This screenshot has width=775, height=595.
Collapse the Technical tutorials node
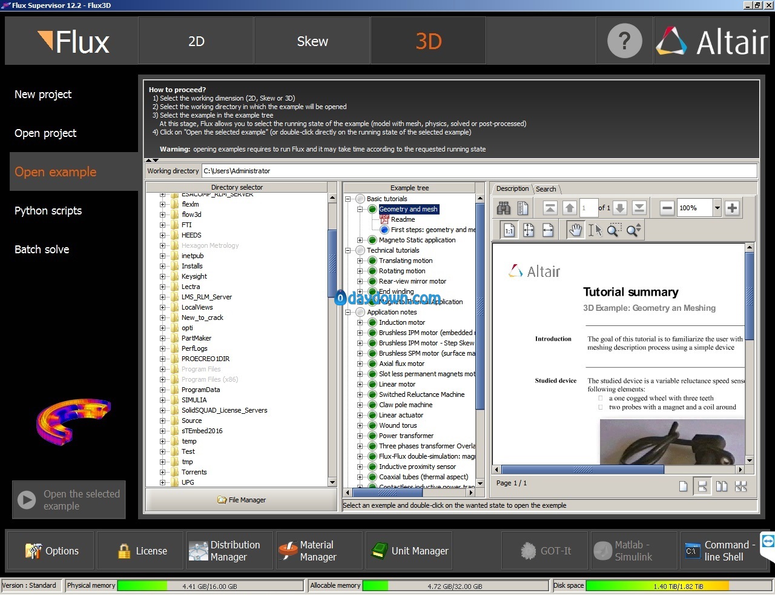348,250
